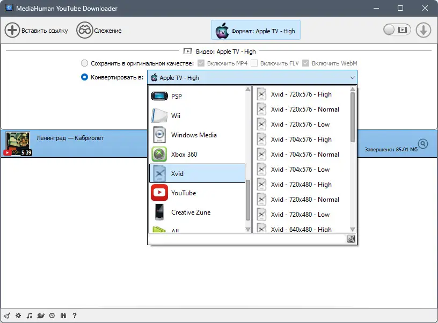Open settings gear icon in status bar
Image resolution: width=438 pixels, height=323 pixels.
(18, 315)
